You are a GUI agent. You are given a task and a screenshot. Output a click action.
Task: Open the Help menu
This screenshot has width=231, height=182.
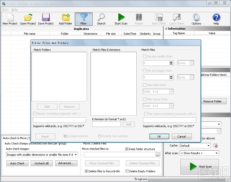(15, 9)
